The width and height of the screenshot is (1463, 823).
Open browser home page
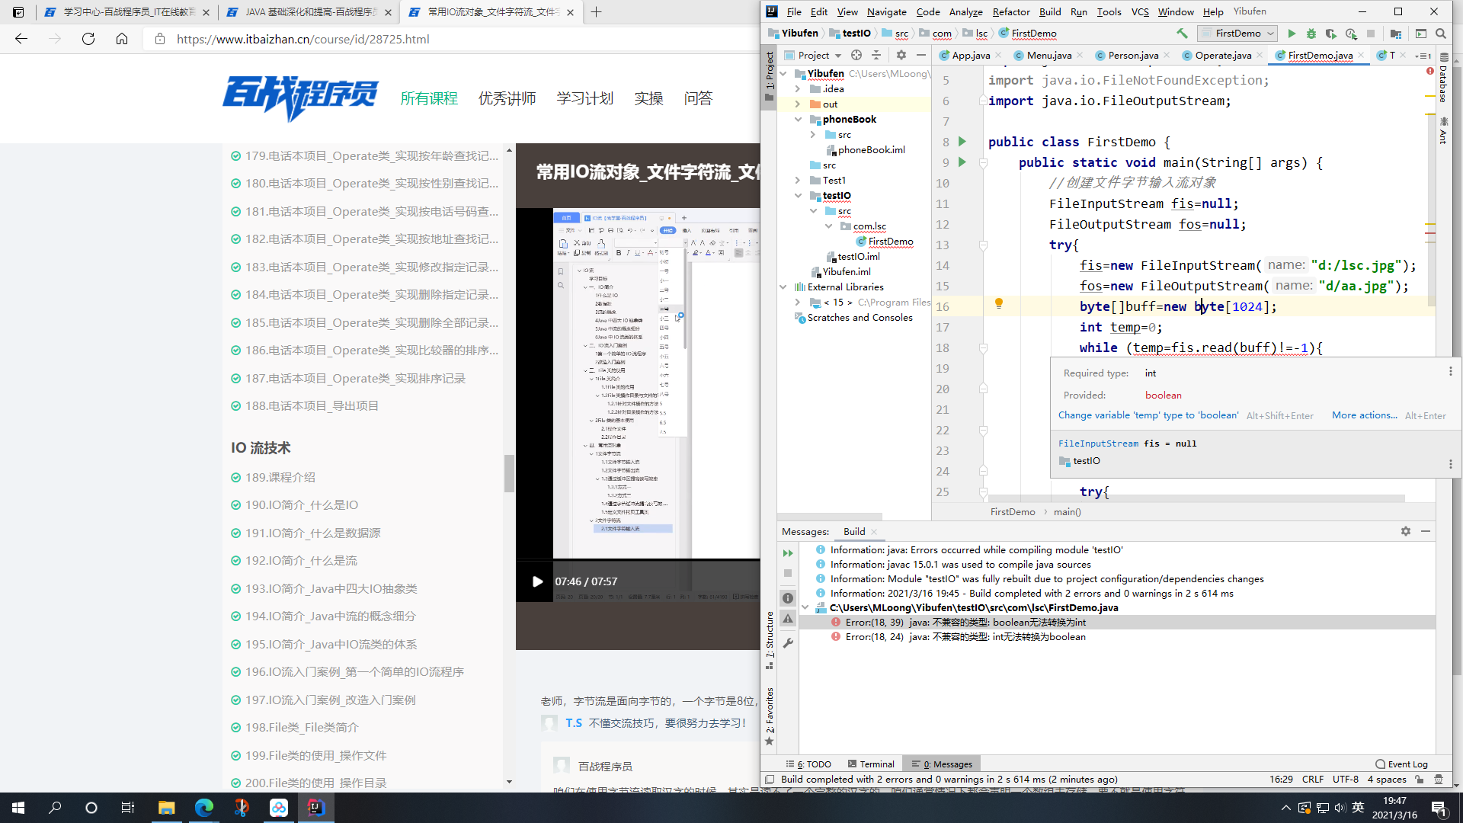pyautogui.click(x=122, y=39)
